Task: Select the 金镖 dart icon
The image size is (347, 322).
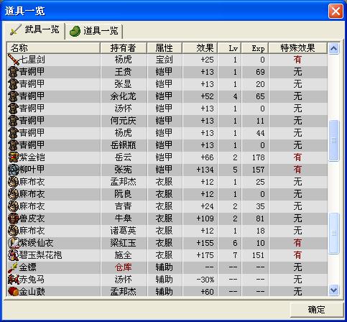Action: pos(14,267)
